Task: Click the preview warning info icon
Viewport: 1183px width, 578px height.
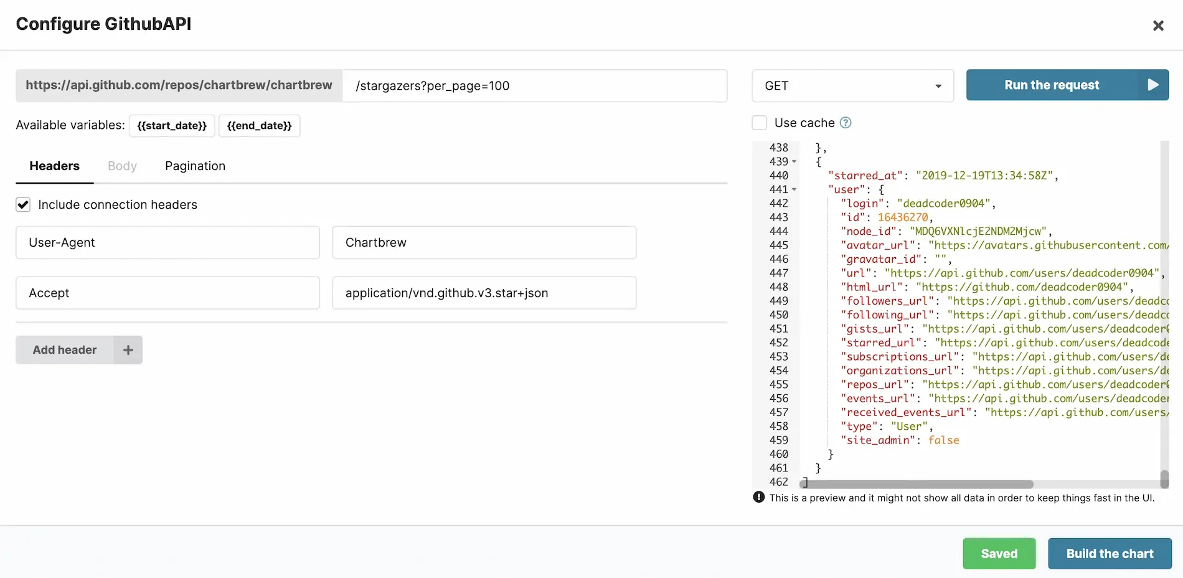Action: point(759,497)
